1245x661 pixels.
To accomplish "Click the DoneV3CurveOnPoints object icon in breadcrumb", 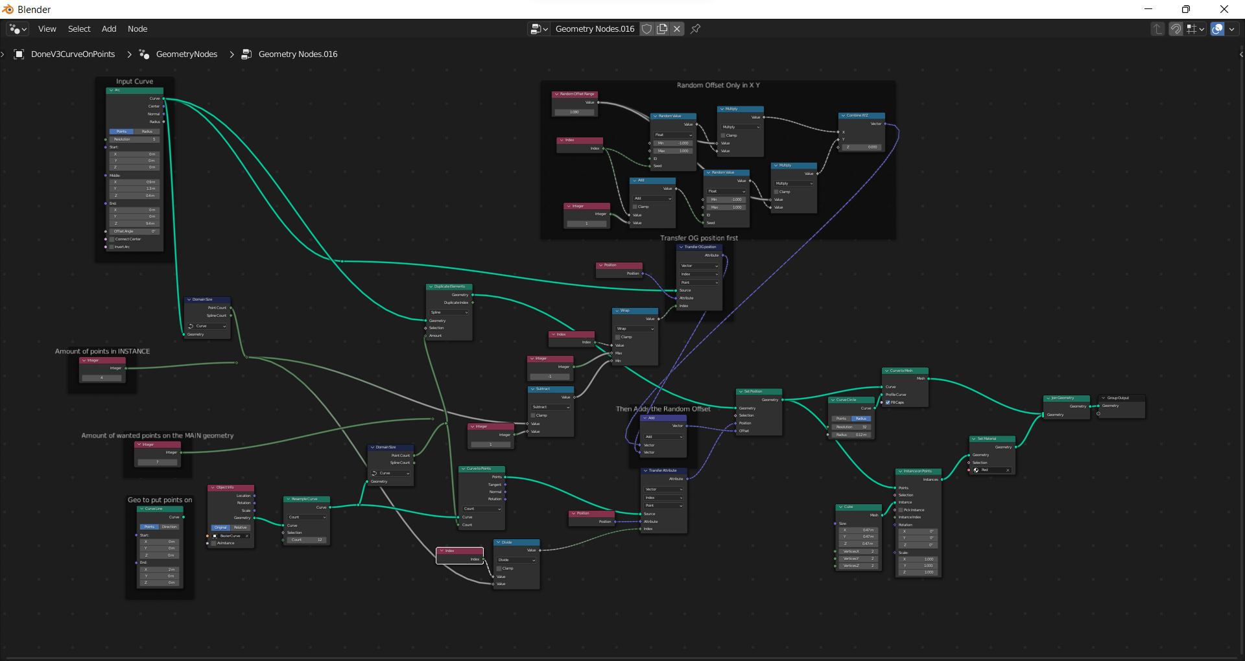I will 19,54.
